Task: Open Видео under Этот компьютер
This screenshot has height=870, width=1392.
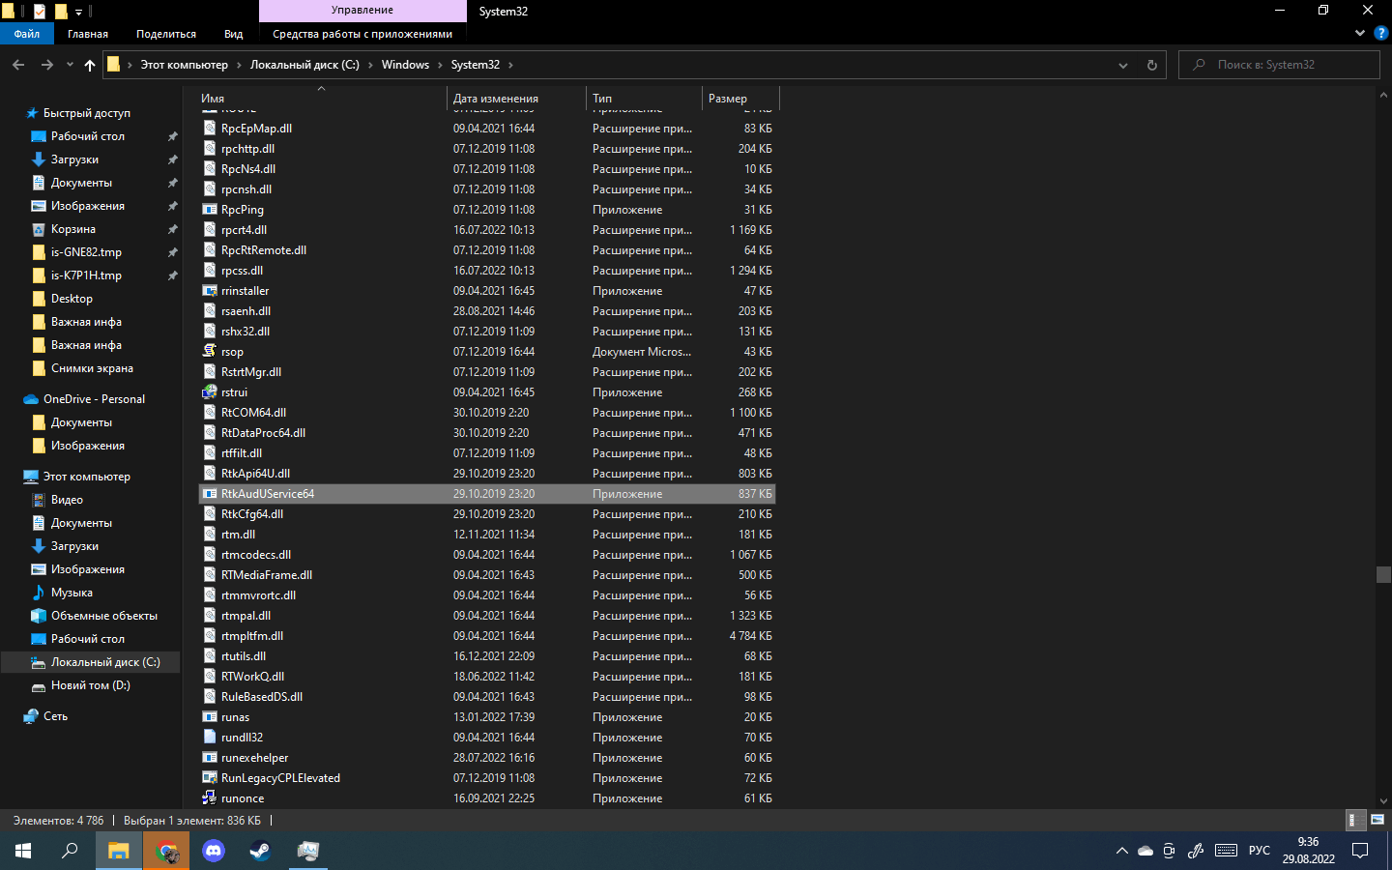Action: pyautogui.click(x=67, y=500)
